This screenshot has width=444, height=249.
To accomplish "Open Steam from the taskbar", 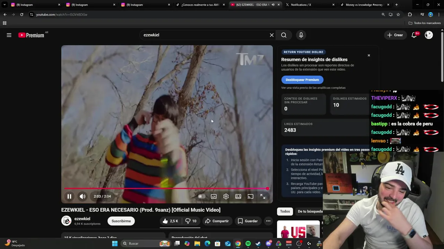I will point(258,243).
